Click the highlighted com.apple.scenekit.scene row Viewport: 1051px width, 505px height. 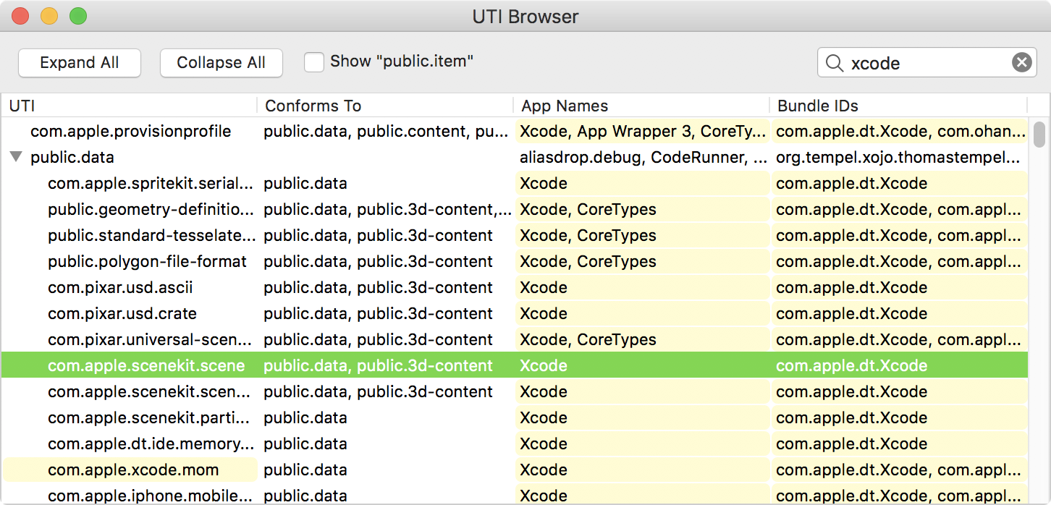[x=515, y=365]
